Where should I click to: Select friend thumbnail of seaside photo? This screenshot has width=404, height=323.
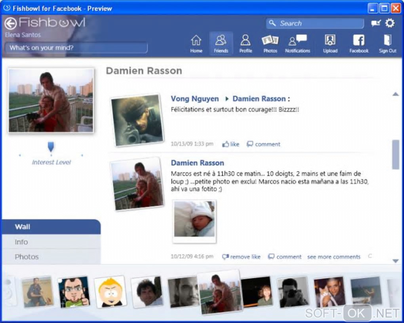click(366, 291)
